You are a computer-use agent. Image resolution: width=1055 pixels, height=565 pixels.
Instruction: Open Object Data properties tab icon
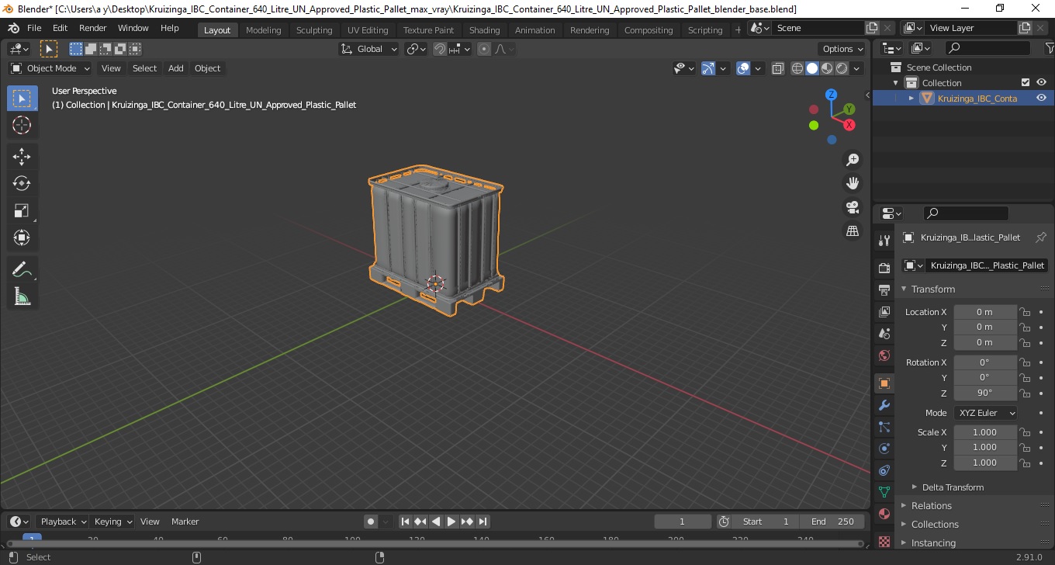[x=884, y=492]
